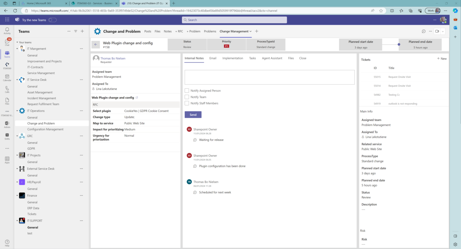Switch to the Email tab
This screenshot has height=249, width=461.
pyautogui.click(x=212, y=58)
